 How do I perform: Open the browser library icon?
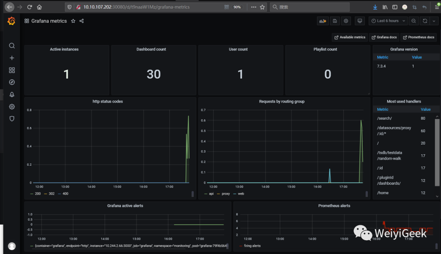point(385,7)
